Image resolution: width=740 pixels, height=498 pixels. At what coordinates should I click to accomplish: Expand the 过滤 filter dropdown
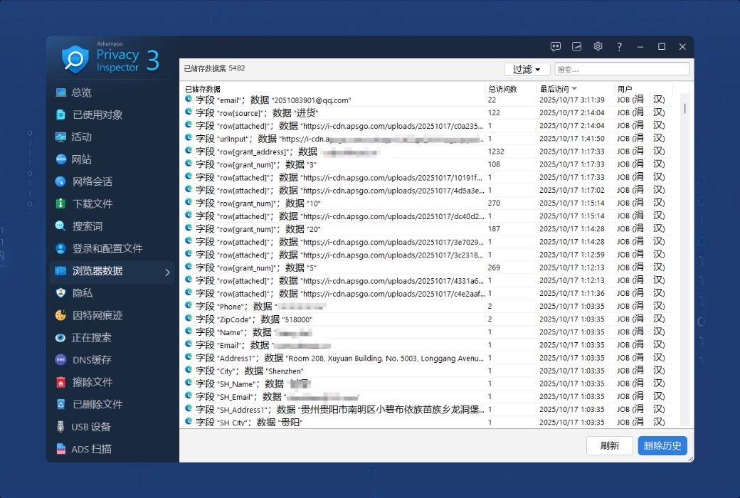point(527,69)
